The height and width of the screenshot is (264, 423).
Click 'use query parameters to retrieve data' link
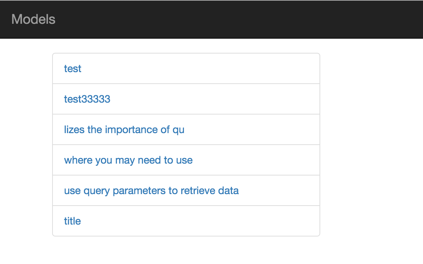(x=151, y=191)
